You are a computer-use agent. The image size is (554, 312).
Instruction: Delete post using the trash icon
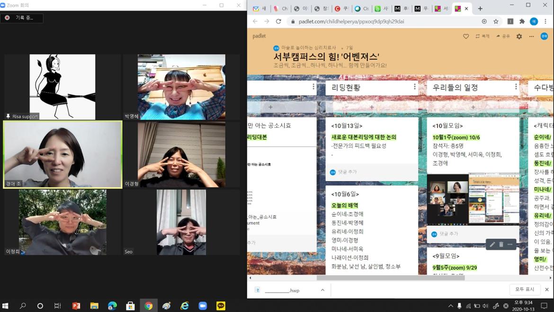(501, 244)
